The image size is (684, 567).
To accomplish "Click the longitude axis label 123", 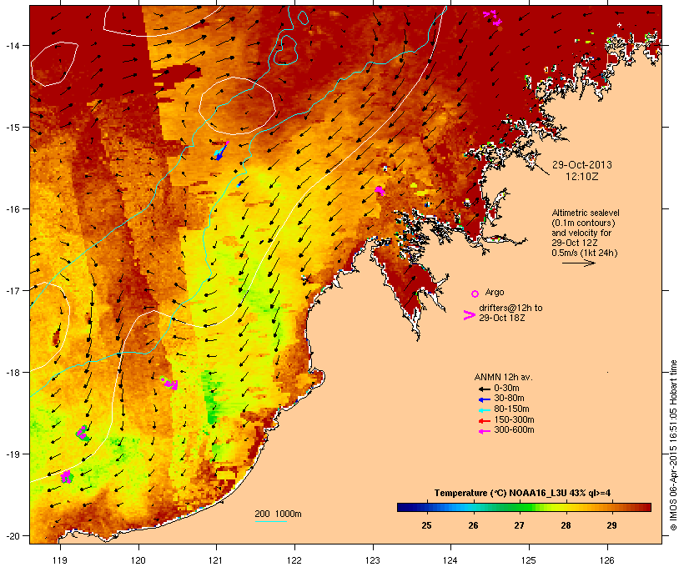I will coord(373,560).
